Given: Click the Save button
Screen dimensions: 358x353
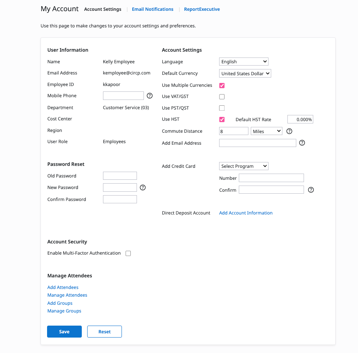Looking at the screenshot, I should coord(64,332).
